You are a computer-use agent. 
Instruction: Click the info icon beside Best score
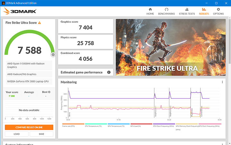pos(49,92)
